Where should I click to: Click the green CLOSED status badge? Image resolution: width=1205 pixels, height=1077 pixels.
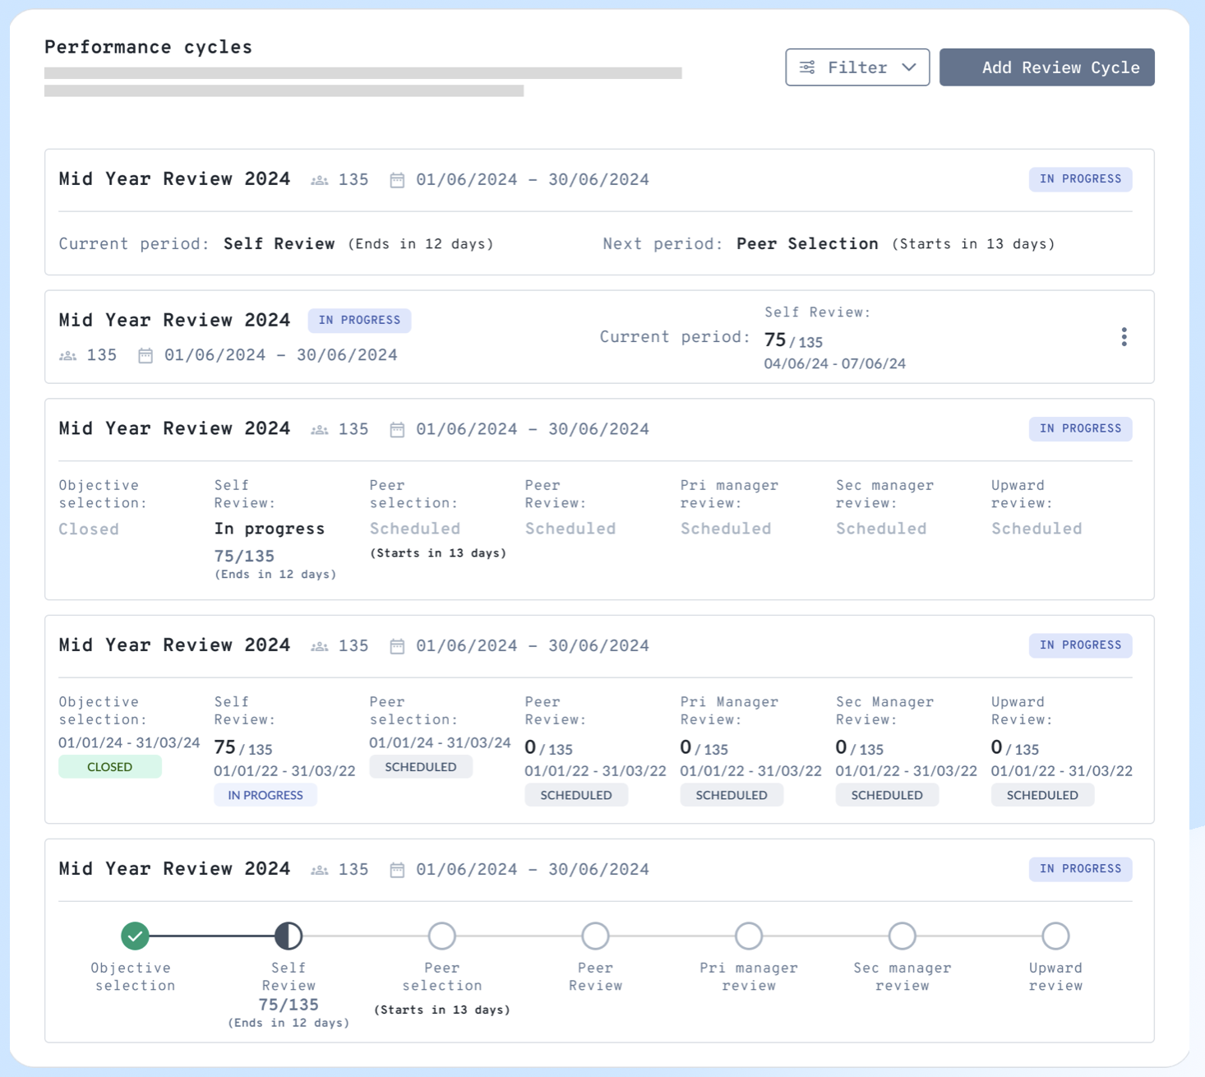110,767
